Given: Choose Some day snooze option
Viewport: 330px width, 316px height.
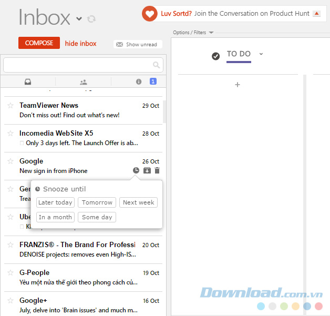Looking at the screenshot, I should pos(97,217).
